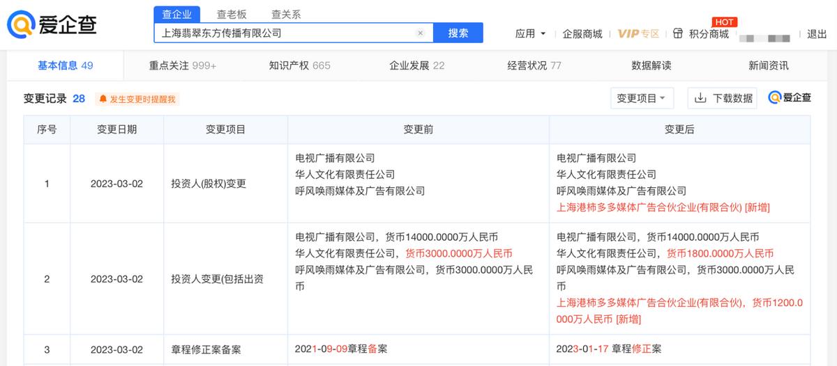
Task: Open the 企服商城 link
Action: (x=582, y=33)
